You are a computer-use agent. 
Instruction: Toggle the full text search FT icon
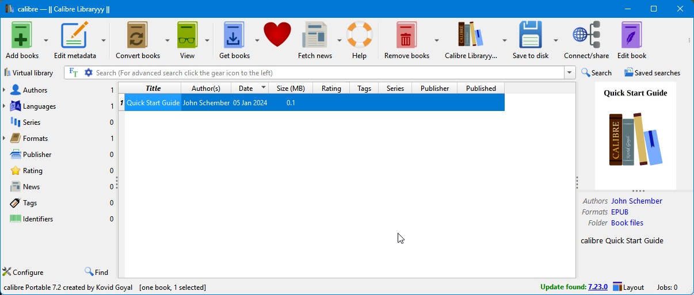coord(73,72)
